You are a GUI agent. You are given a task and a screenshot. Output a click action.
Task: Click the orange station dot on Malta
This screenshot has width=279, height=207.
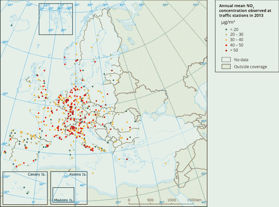[93, 173]
